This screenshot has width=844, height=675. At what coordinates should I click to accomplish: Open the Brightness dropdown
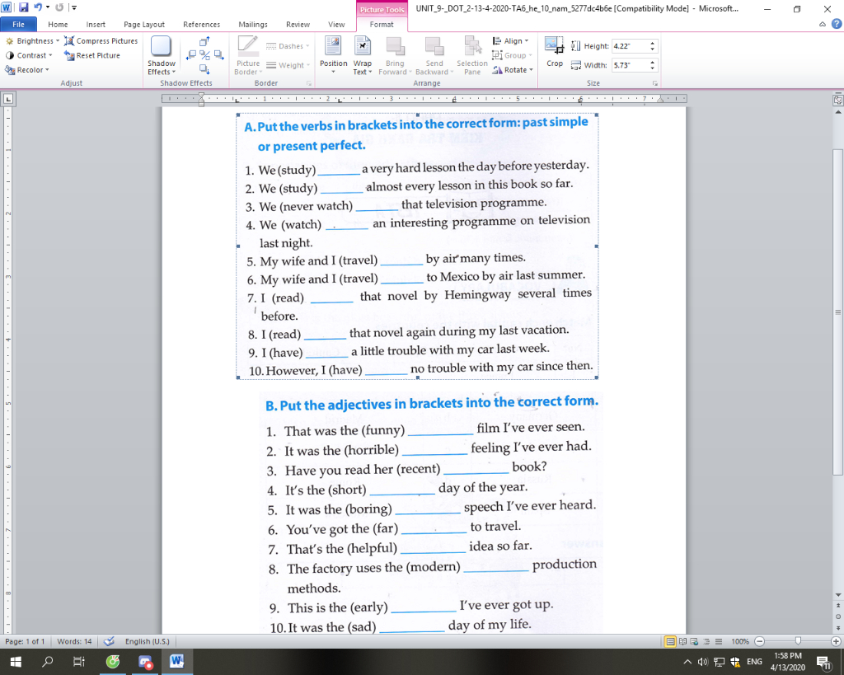coord(32,41)
